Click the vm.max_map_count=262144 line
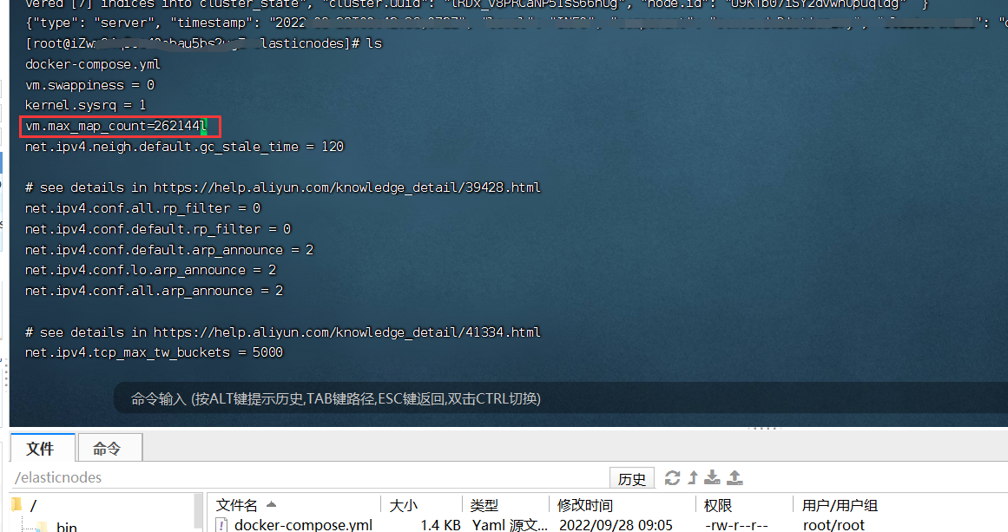The width and height of the screenshot is (1008, 532). (116, 126)
